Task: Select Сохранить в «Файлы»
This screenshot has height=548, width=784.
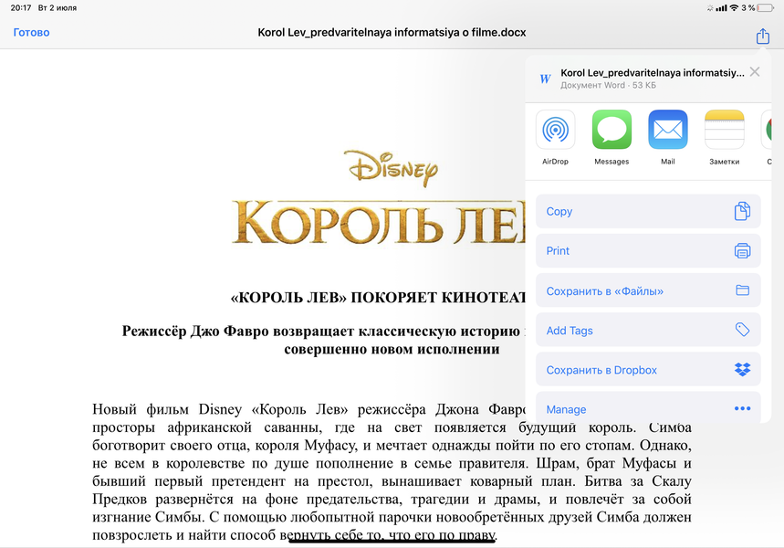Action: (x=648, y=290)
